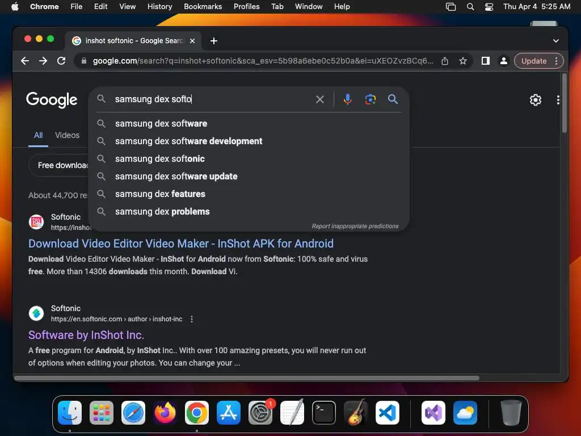Viewport: 581px width, 436px height.
Task: Expand tab search chevron
Action: click(556, 41)
